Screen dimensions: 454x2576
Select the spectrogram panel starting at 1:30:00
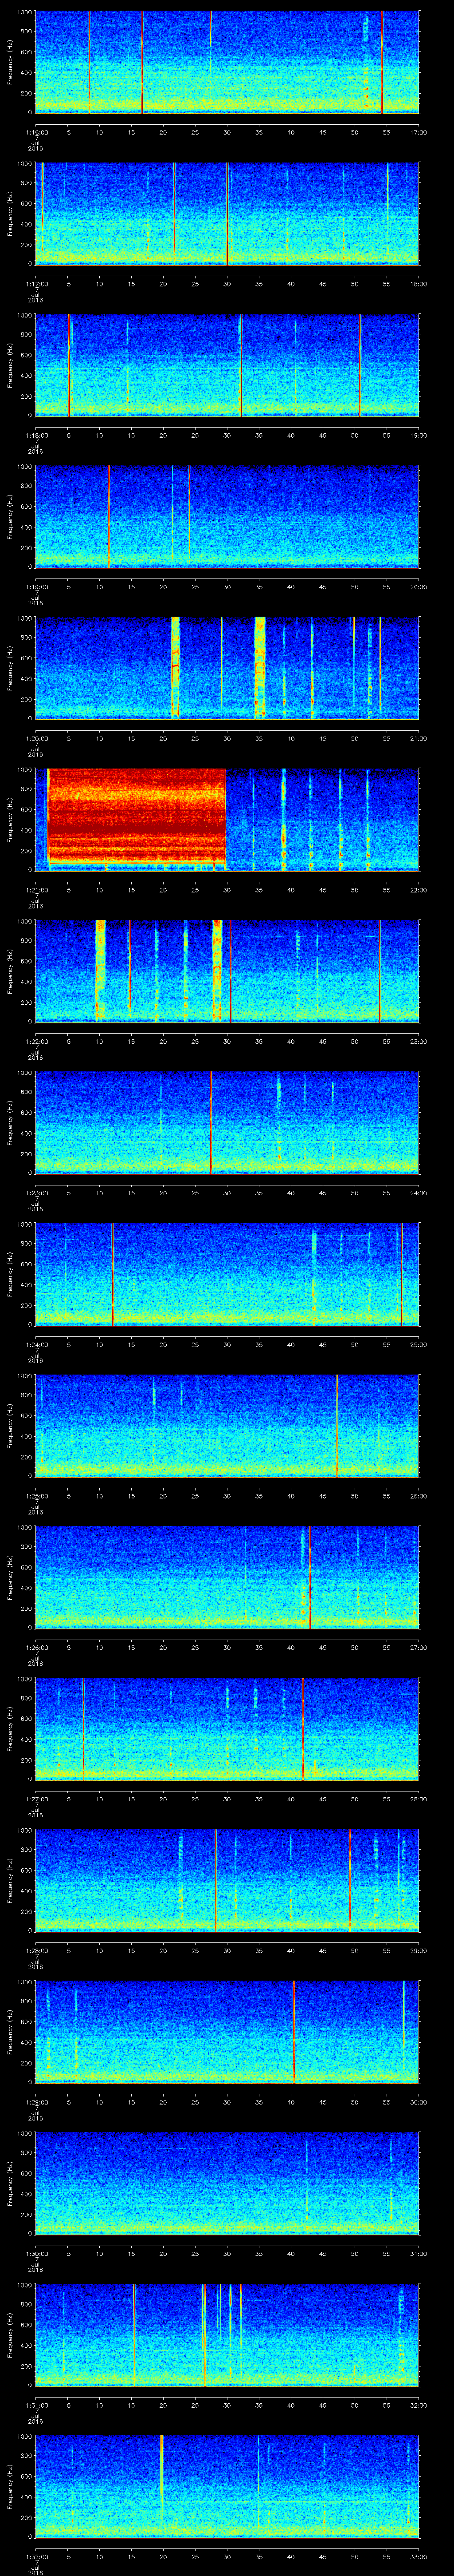pyautogui.click(x=227, y=2183)
